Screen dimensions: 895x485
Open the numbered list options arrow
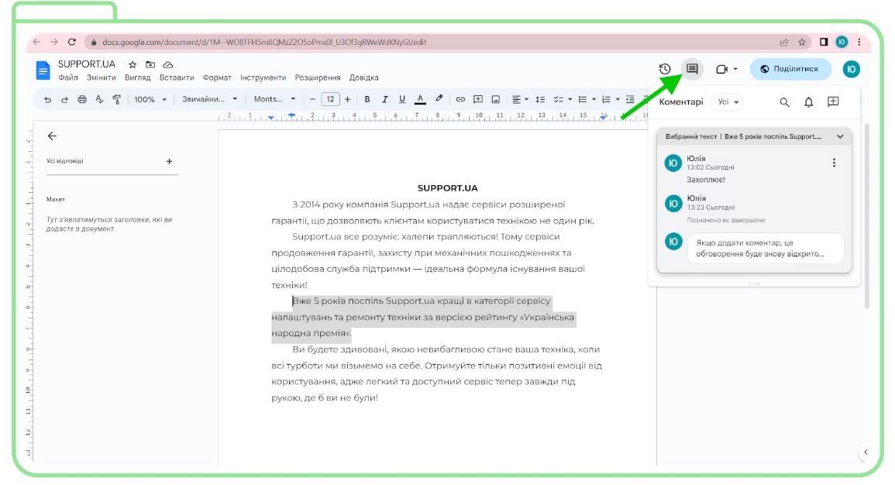coord(618,100)
